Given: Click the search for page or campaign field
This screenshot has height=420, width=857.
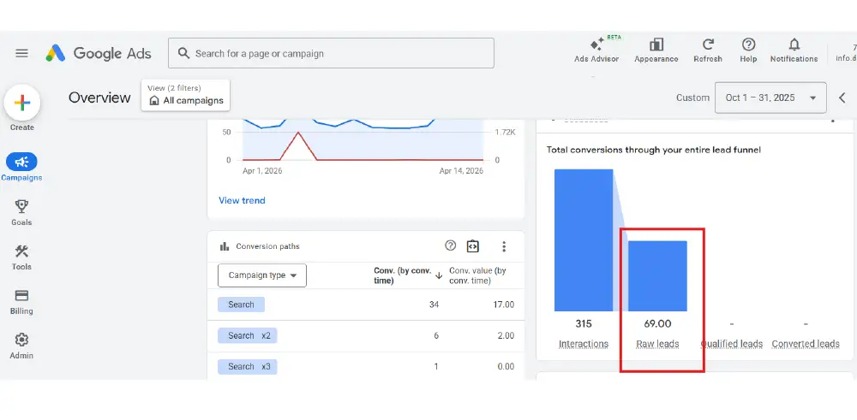Looking at the screenshot, I should 331,53.
